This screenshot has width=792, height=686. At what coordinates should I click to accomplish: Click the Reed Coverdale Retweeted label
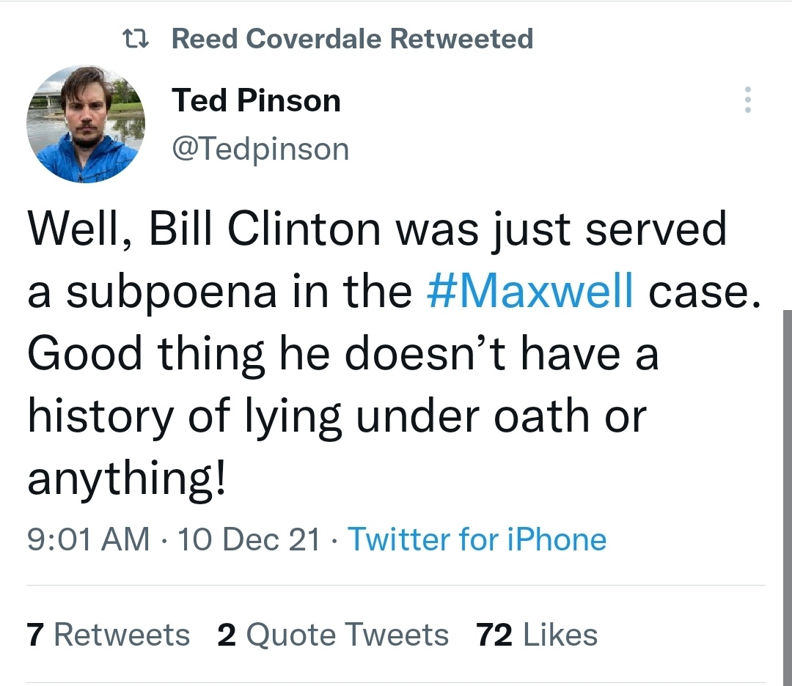352,39
